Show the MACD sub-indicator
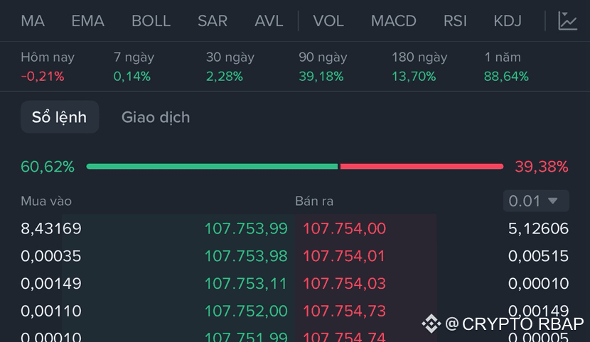Screen dimensions: 590x342 pyautogui.click(x=394, y=21)
